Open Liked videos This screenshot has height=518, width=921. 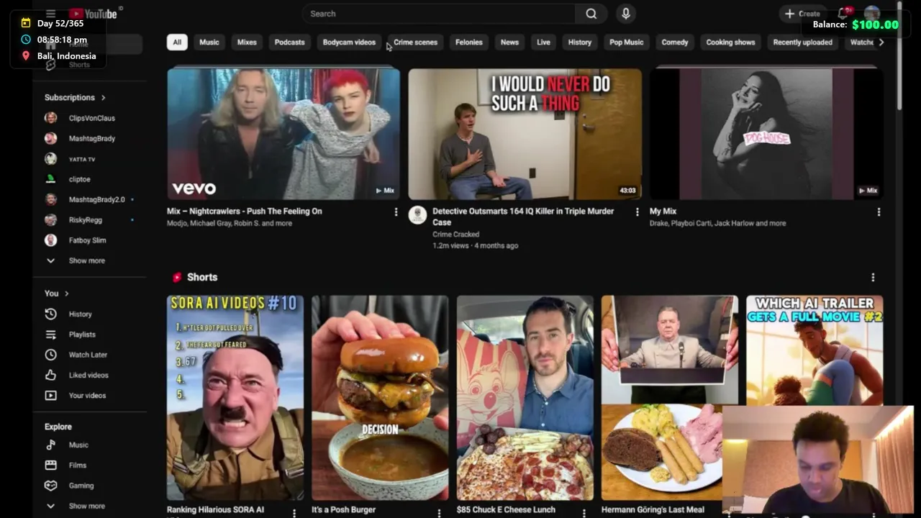click(88, 375)
